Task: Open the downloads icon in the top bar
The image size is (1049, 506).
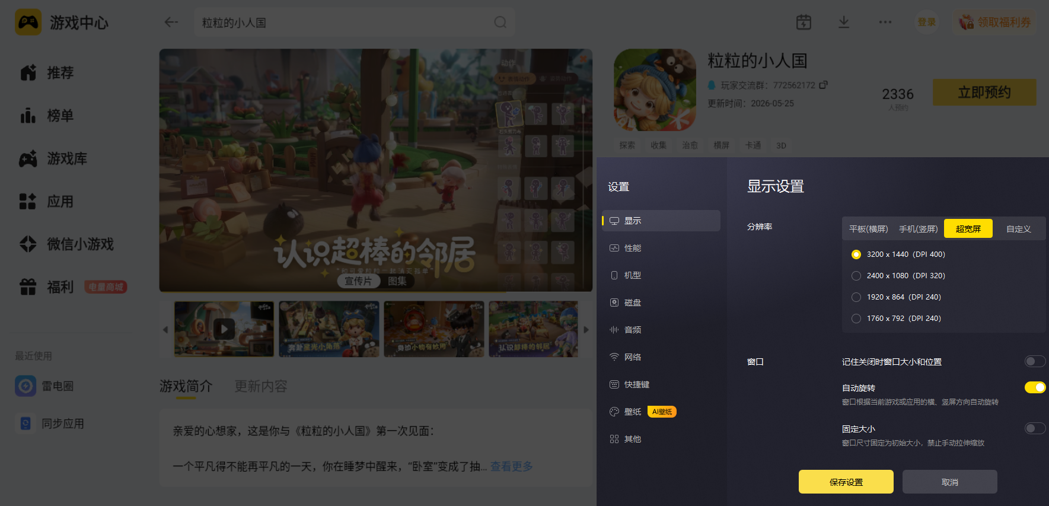Action: click(844, 23)
